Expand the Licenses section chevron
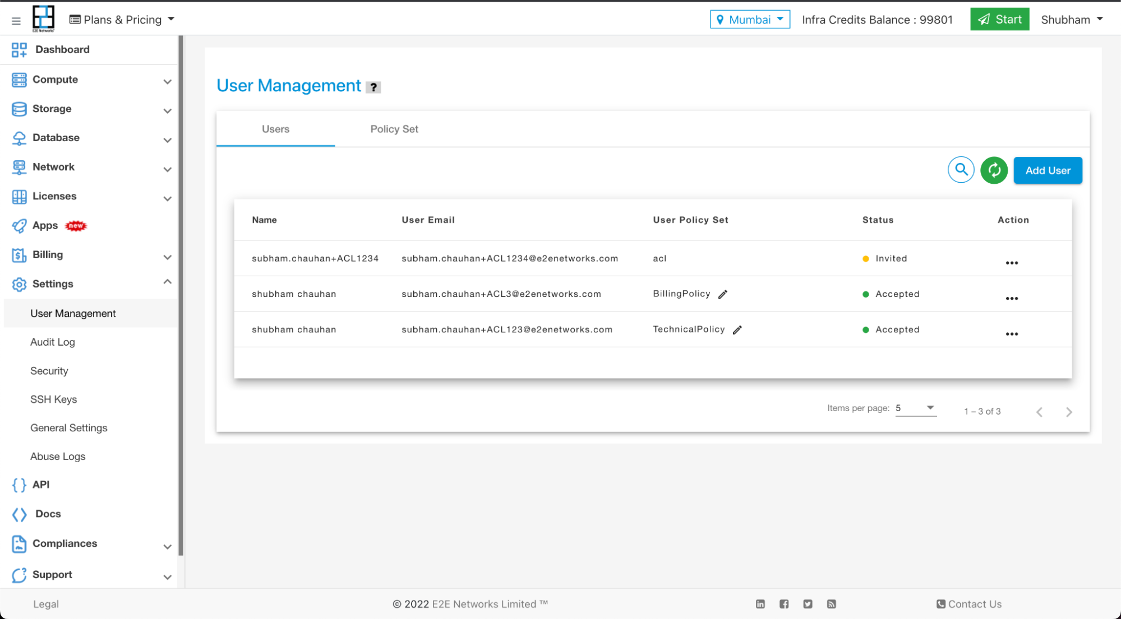 pos(167,198)
